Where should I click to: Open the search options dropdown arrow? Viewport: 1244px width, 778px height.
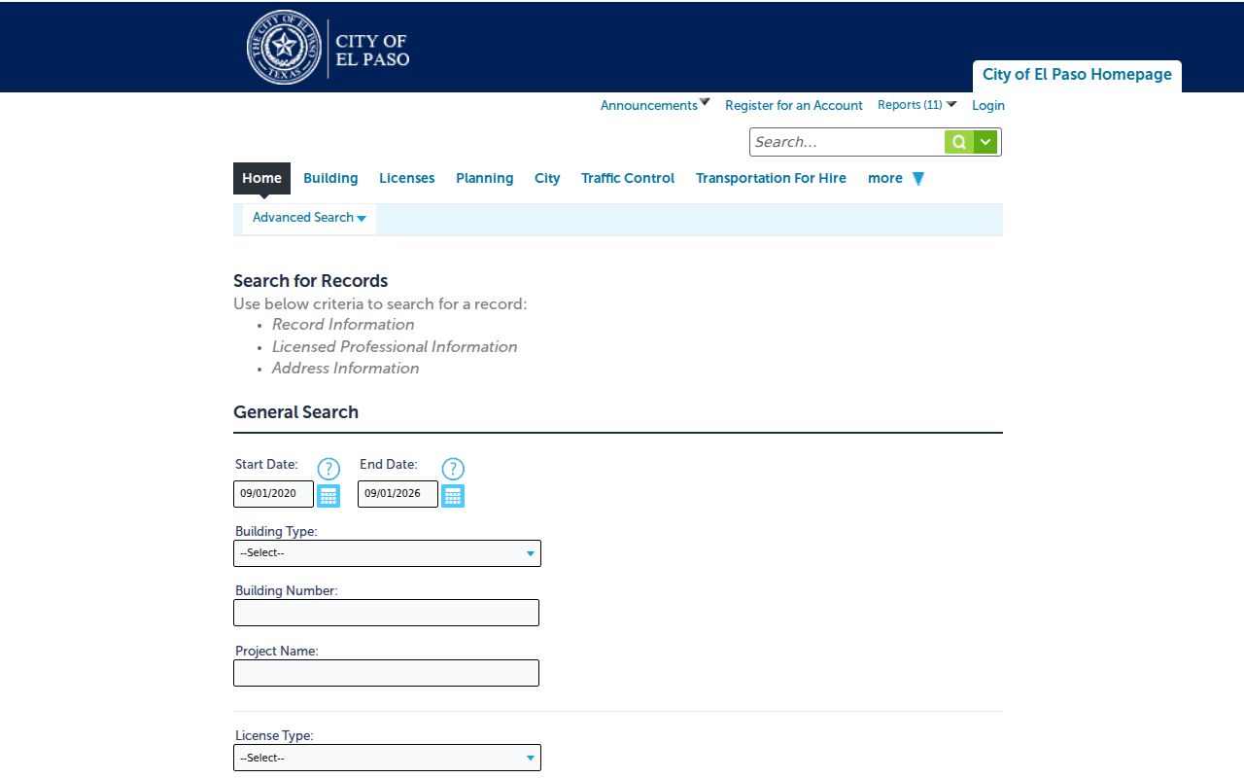click(985, 142)
